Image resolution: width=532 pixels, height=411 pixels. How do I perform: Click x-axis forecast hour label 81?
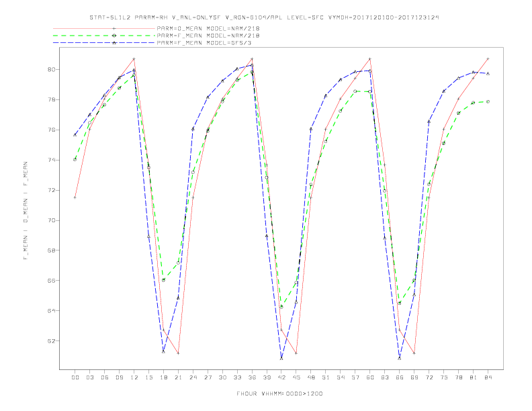click(x=474, y=377)
